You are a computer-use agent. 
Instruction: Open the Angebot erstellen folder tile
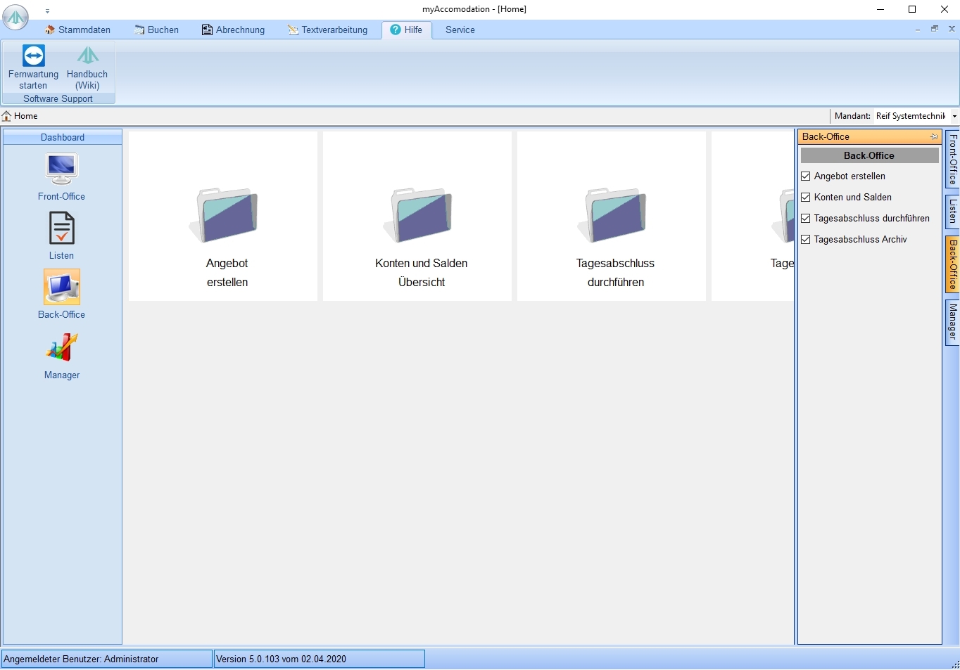point(227,216)
